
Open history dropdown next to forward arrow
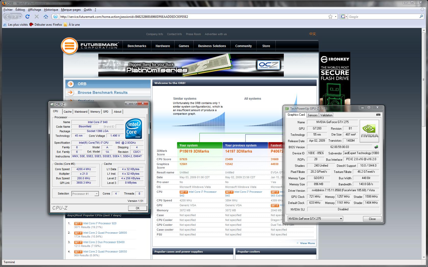[20, 17]
